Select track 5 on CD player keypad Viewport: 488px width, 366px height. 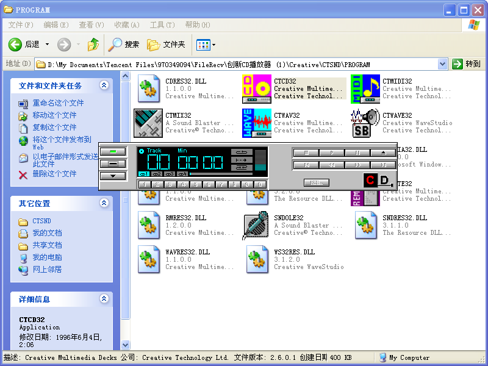pos(196,184)
